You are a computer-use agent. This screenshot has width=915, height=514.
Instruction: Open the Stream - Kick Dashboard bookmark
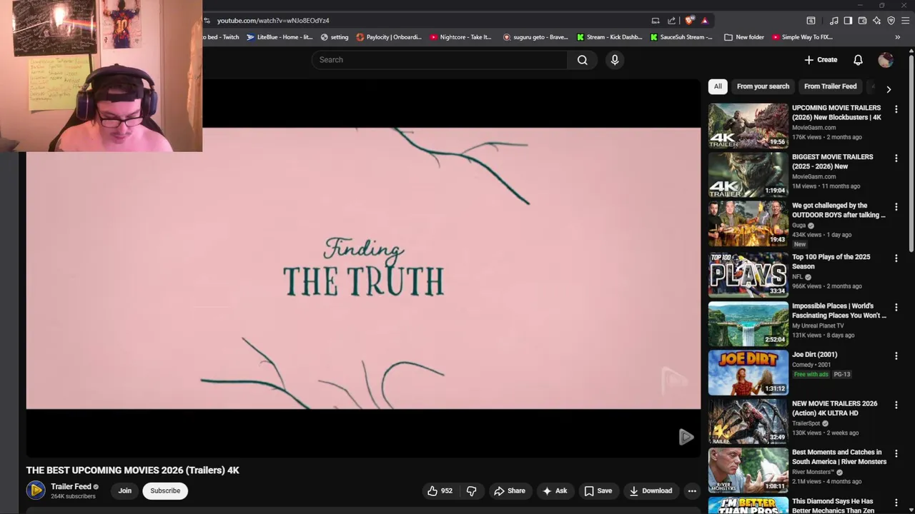click(610, 37)
